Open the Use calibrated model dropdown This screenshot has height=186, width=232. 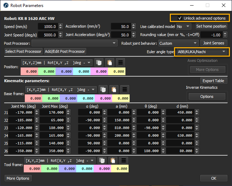pos(184,27)
